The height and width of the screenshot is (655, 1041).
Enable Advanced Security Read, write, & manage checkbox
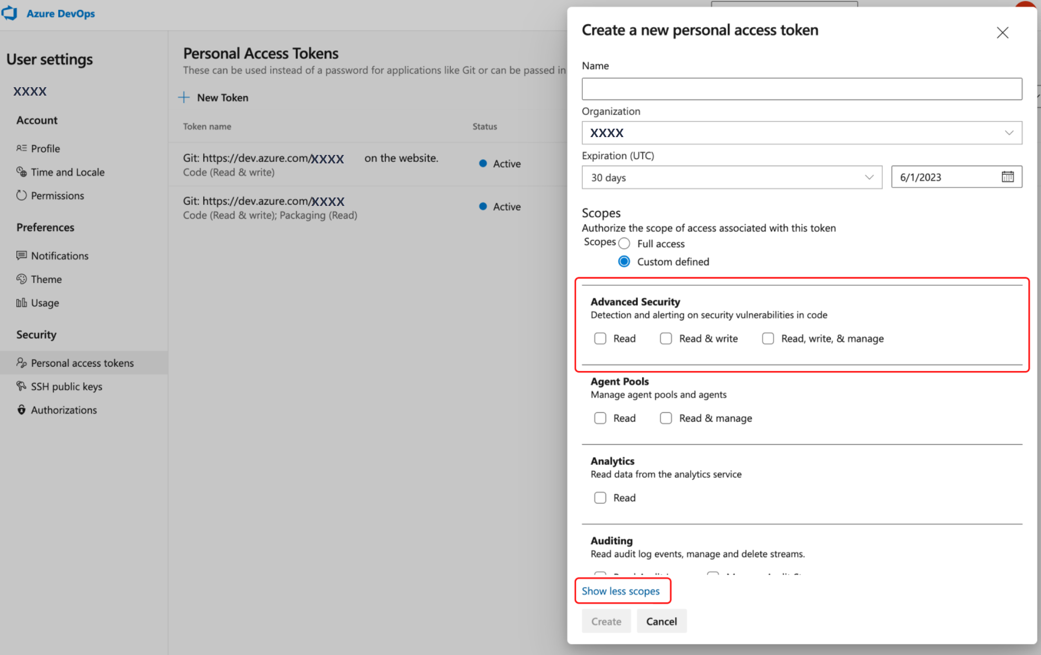click(x=768, y=337)
